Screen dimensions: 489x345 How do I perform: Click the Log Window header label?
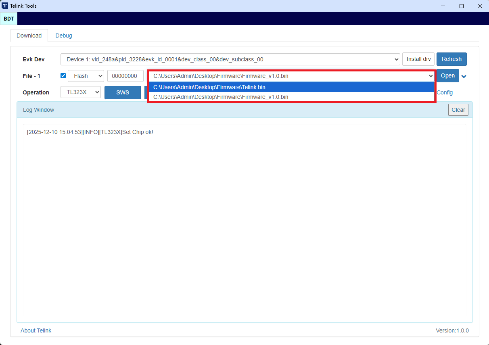[x=38, y=109]
